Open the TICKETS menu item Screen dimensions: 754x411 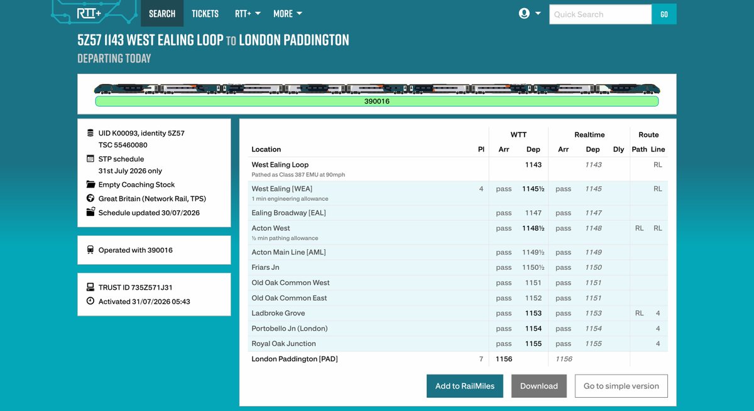pyautogui.click(x=205, y=13)
